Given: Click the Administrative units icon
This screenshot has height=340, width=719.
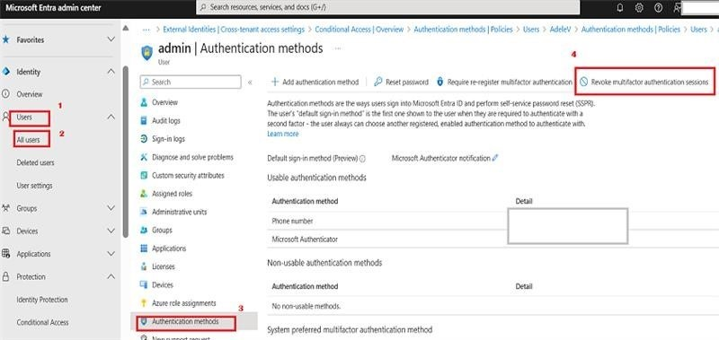Looking at the screenshot, I should click(144, 212).
